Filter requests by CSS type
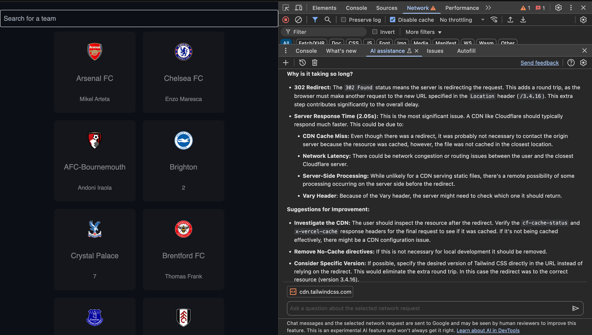 (353, 43)
